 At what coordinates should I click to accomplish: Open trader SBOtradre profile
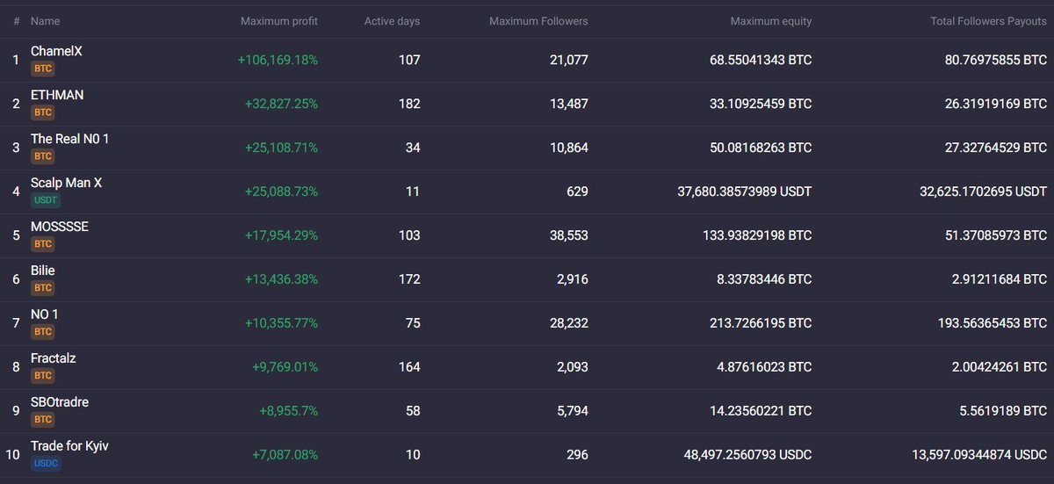60,402
